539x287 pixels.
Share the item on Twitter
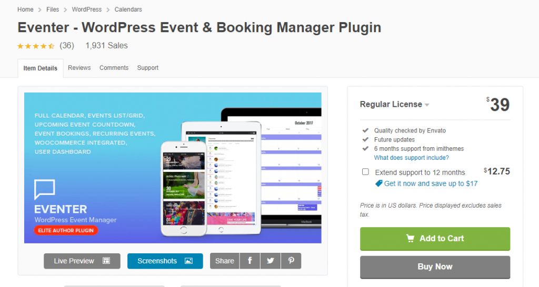click(271, 261)
